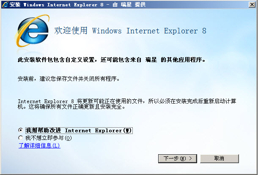This screenshot has width=258, height=175.
Task: Cancel setup using the 取消 button
Action: pyautogui.click(x=220, y=159)
